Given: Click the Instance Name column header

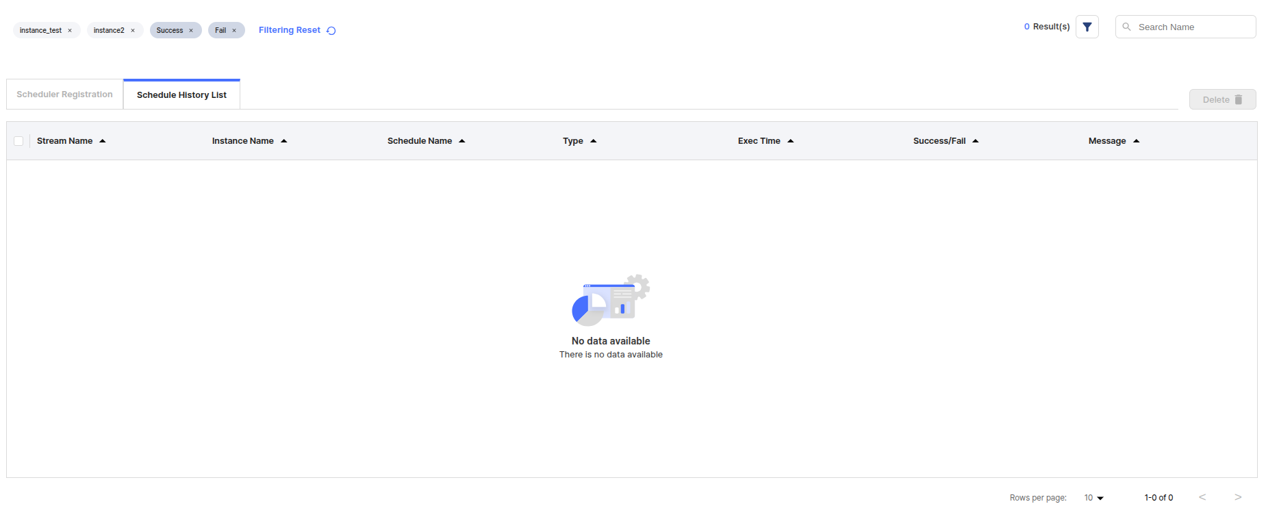Looking at the screenshot, I should [243, 141].
